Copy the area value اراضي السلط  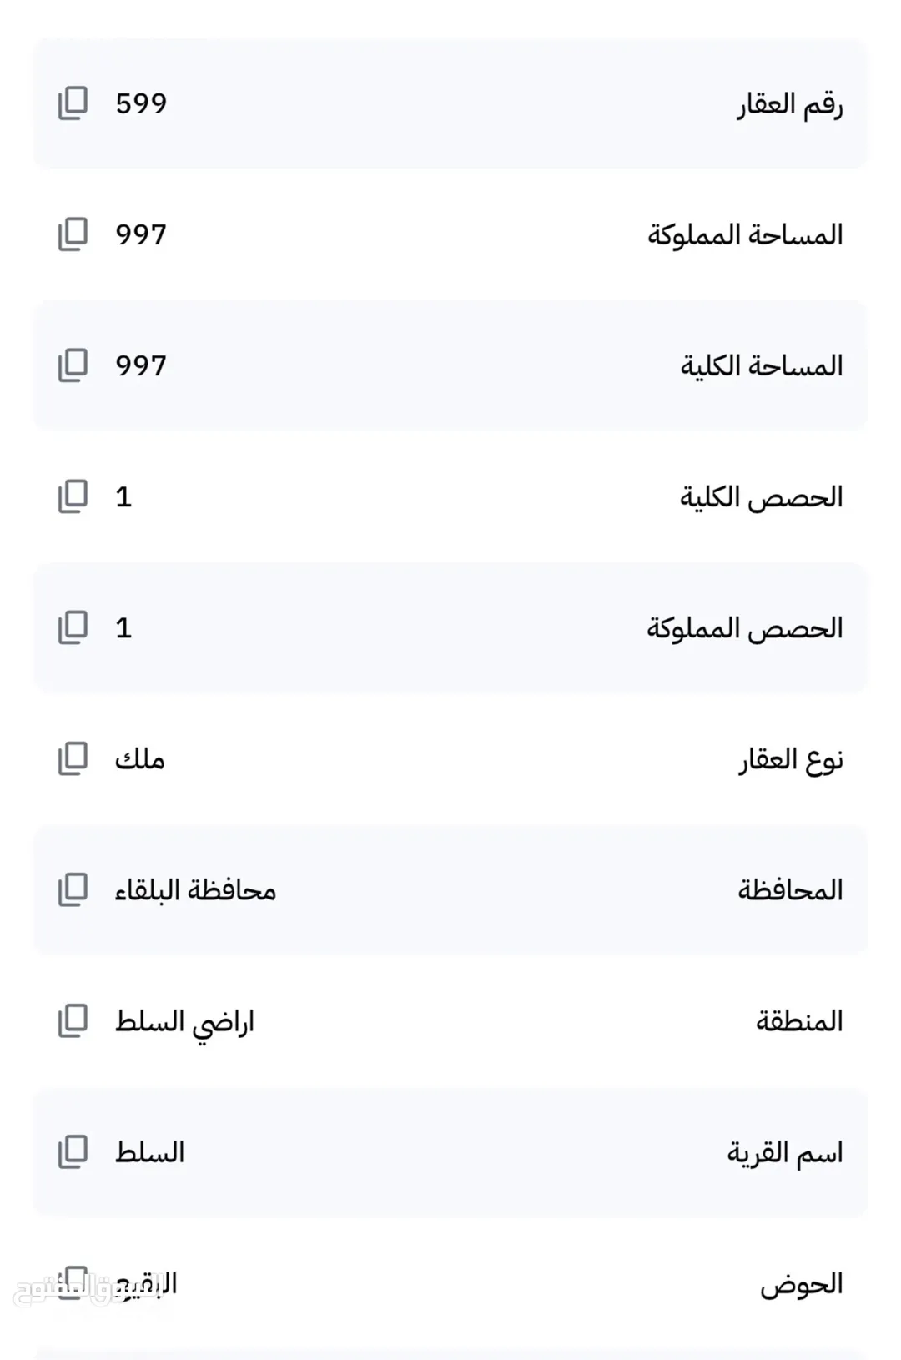(x=73, y=1020)
